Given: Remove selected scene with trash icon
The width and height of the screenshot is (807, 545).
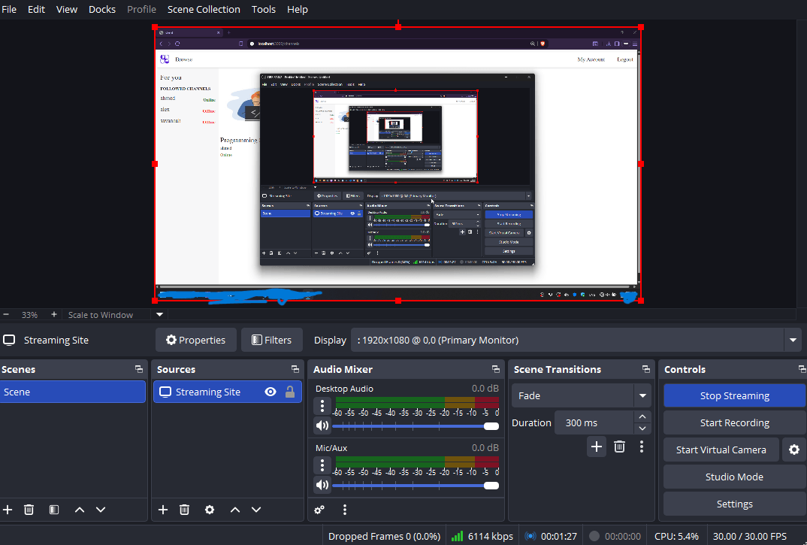Looking at the screenshot, I should click(29, 510).
